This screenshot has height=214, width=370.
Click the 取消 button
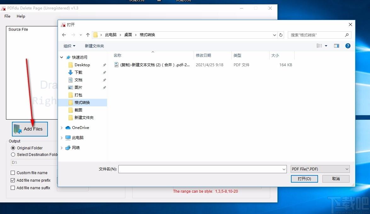[x=336, y=179]
